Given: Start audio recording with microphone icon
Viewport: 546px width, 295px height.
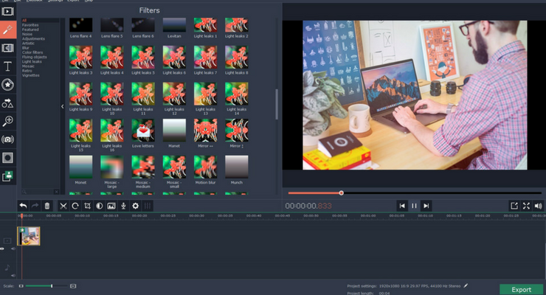Looking at the screenshot, I should pos(123,206).
